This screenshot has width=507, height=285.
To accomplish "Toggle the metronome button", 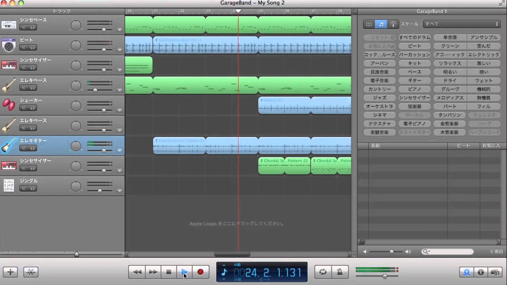I will 340,272.
